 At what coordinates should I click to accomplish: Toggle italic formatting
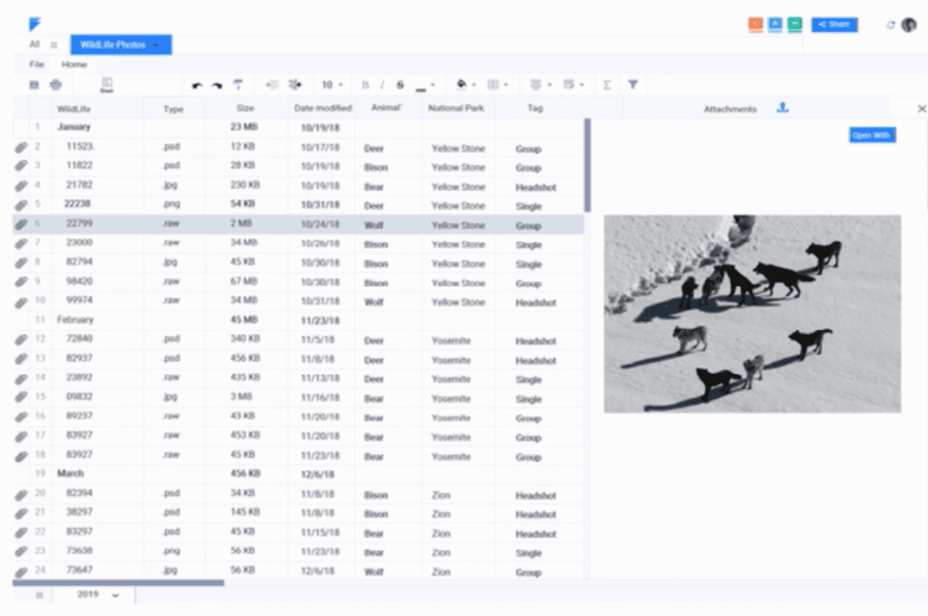click(x=382, y=86)
